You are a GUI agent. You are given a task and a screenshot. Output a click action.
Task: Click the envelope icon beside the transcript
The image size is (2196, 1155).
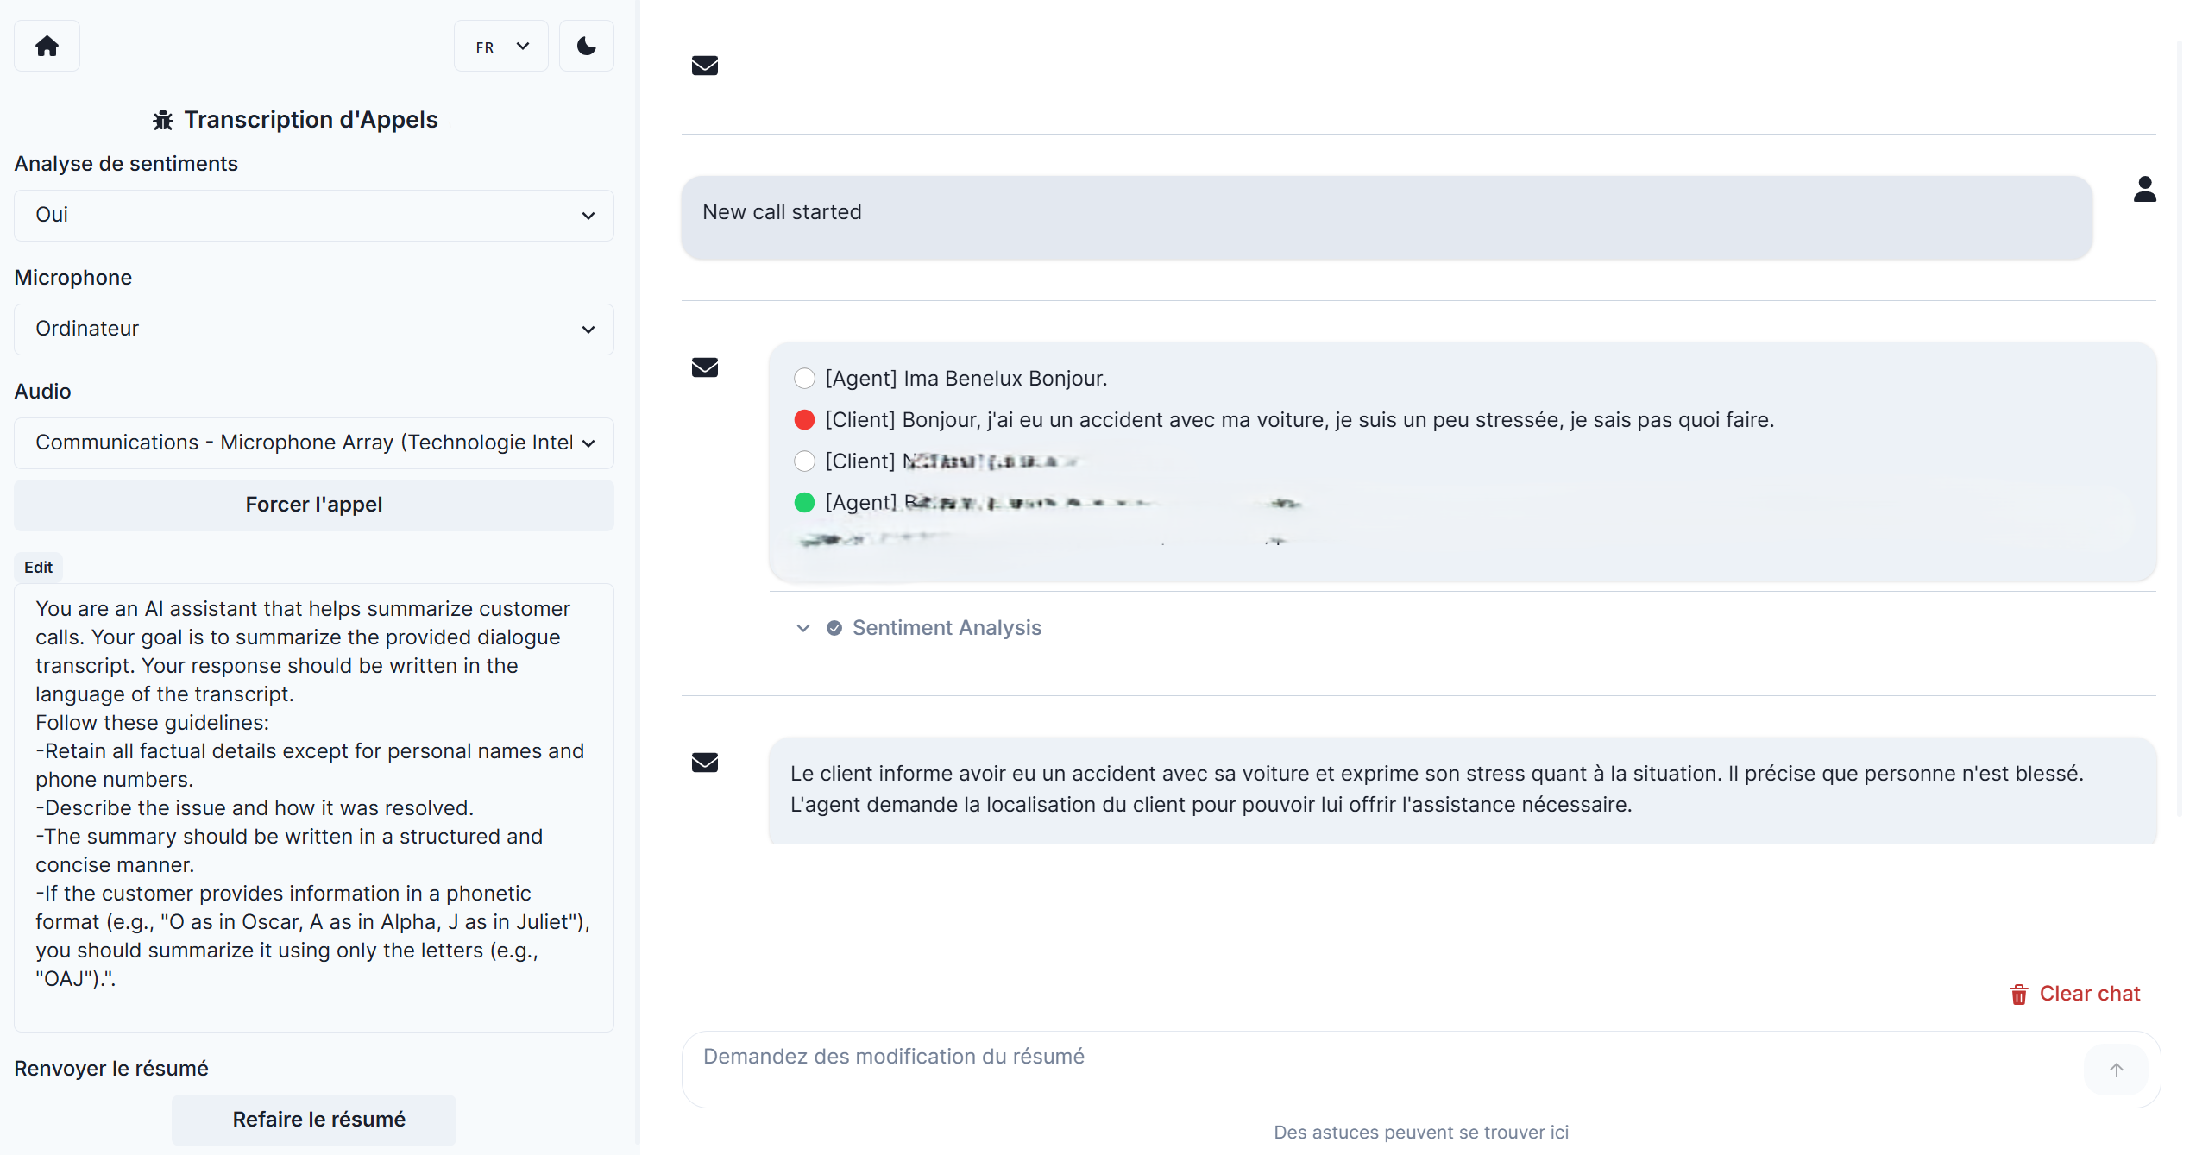coord(705,367)
